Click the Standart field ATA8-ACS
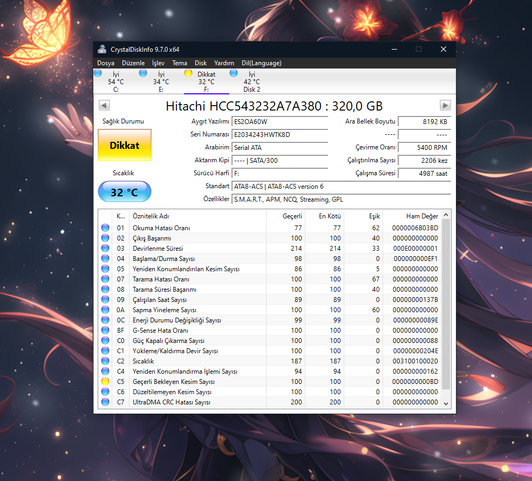This screenshot has height=481, width=532. click(x=342, y=187)
